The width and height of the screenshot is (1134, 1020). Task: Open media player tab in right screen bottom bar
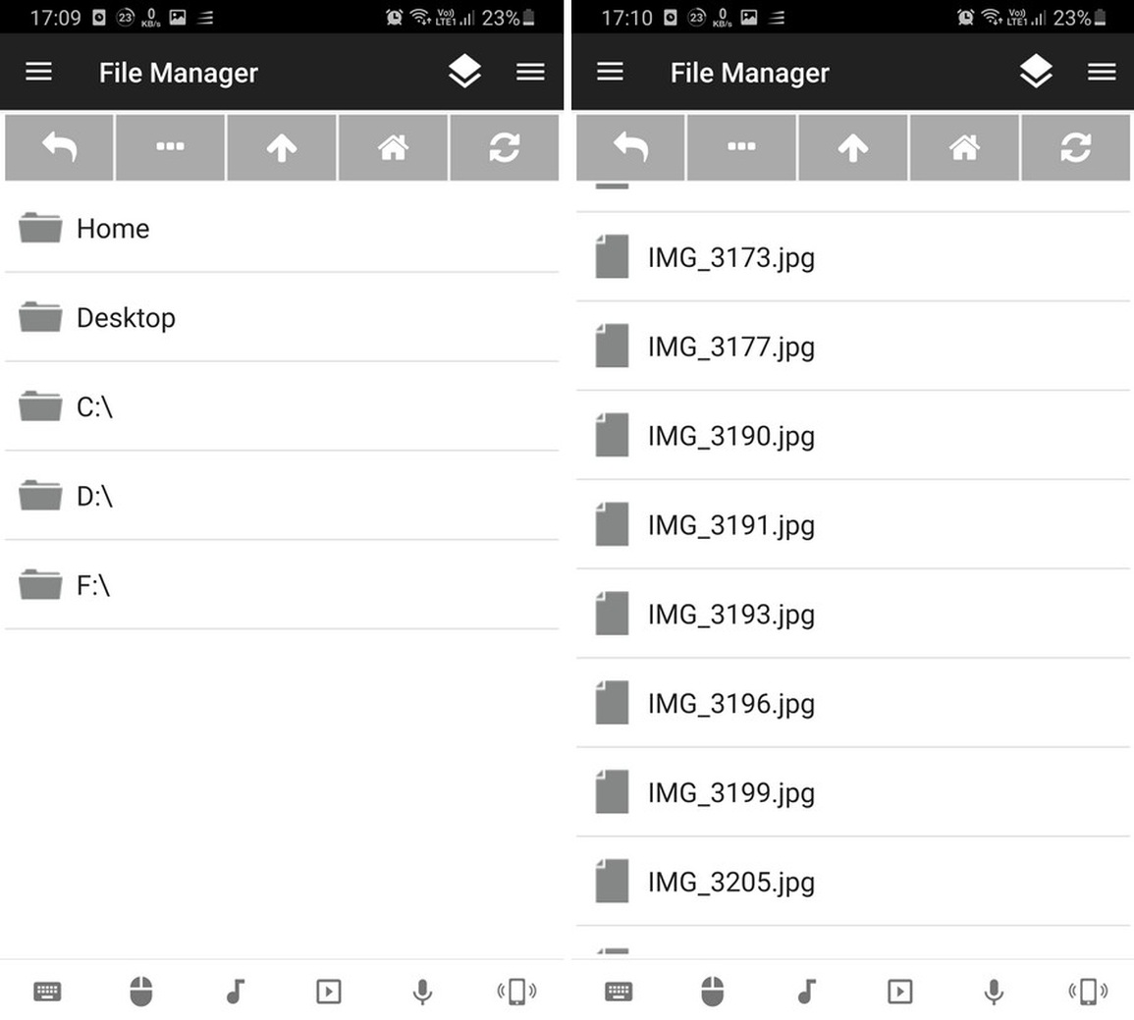click(899, 992)
